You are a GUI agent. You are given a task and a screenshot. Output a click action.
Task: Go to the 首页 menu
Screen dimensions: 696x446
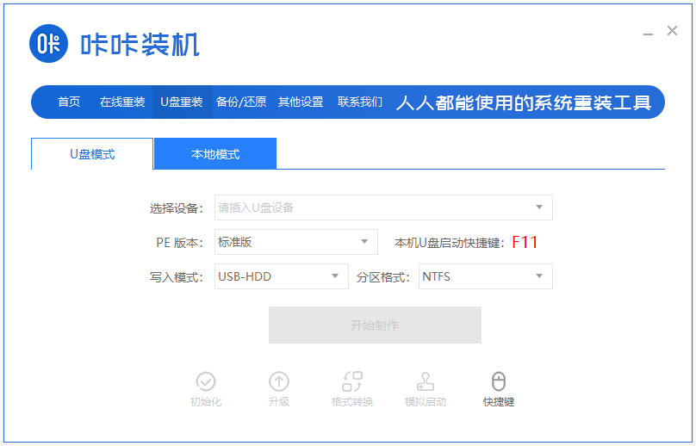(x=69, y=102)
